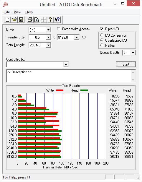The width and height of the screenshot is (142, 182).
Task: Click the New document toolbar icon
Action: click(8, 19)
